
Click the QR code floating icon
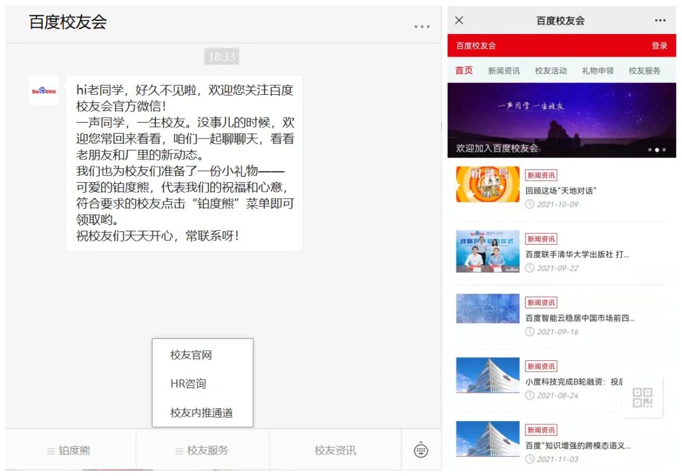[642, 398]
